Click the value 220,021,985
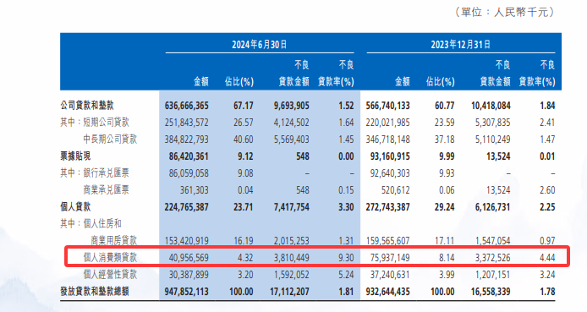Viewport: 587px width, 312px height. pos(388,123)
